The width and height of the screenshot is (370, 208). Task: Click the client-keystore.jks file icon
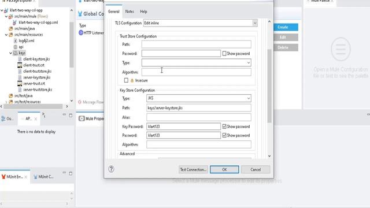tap(20, 59)
